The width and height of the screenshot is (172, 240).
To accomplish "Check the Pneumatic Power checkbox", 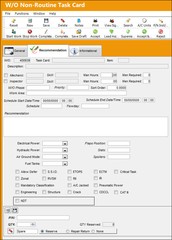I will pos(96,185).
